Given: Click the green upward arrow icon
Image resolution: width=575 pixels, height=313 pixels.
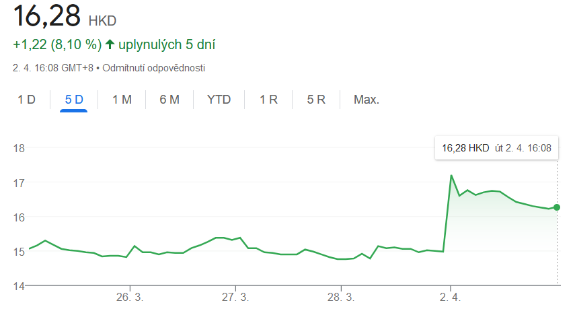Looking at the screenshot, I should (x=110, y=44).
